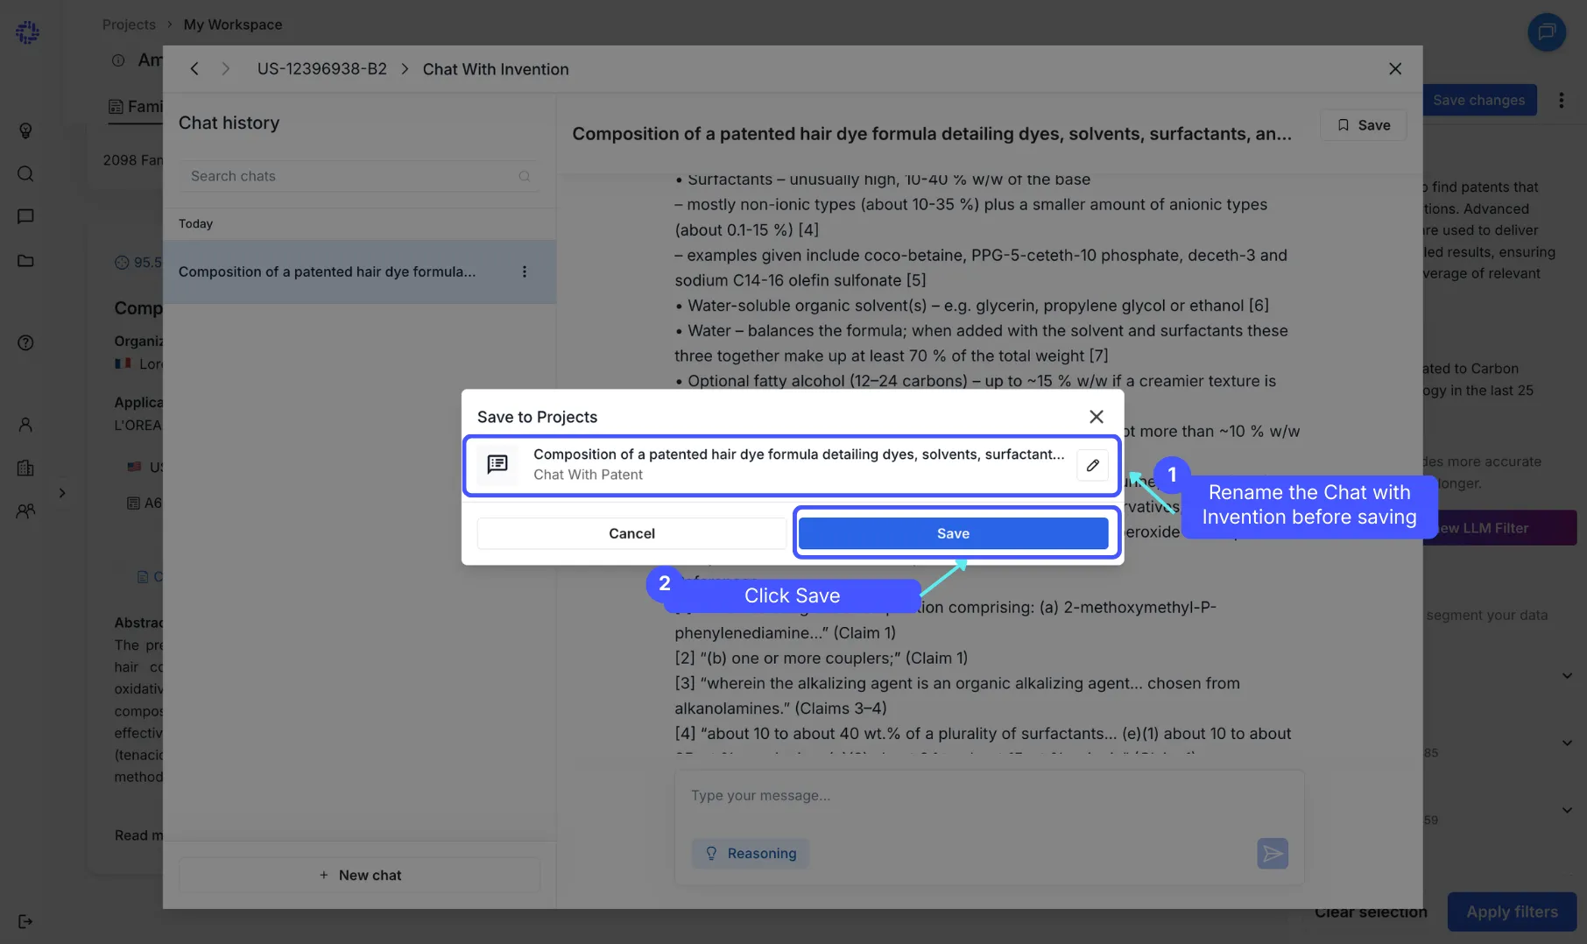Expand the third filter section chevron

[x=1567, y=810]
